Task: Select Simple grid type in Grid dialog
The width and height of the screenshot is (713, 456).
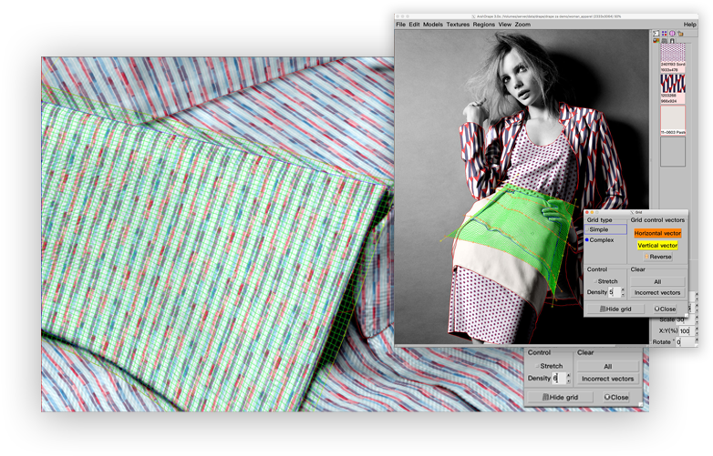Action: tap(605, 229)
